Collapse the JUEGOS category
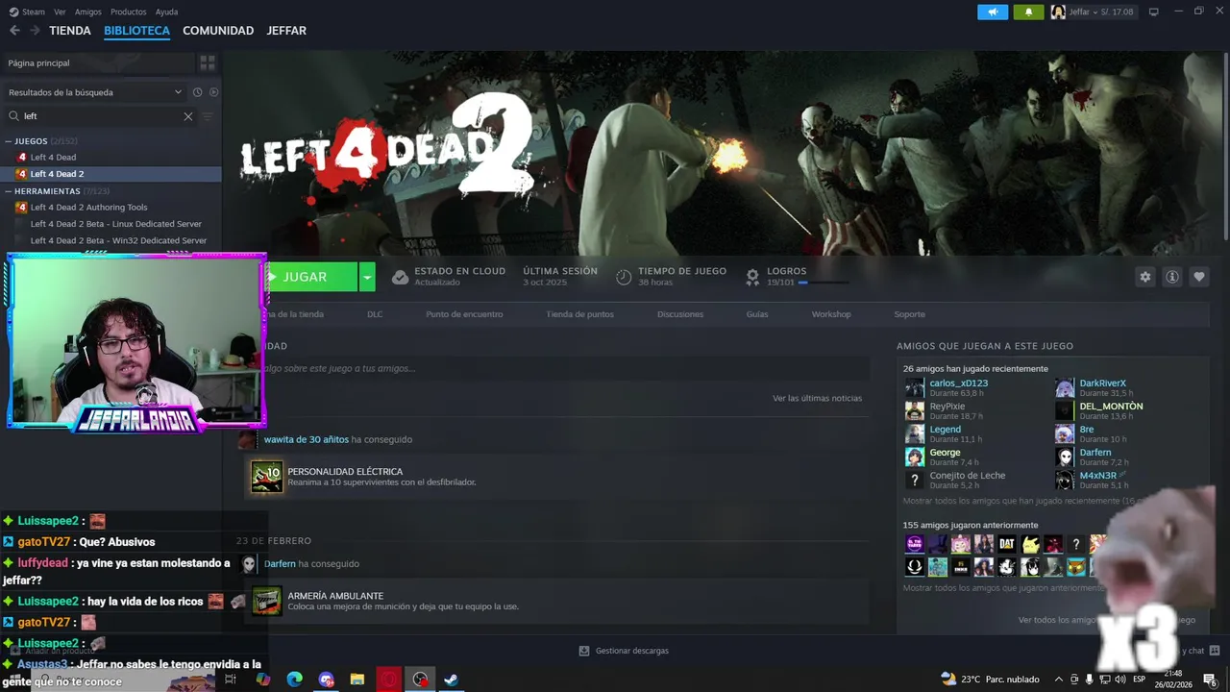The height and width of the screenshot is (692, 1230). [x=10, y=141]
